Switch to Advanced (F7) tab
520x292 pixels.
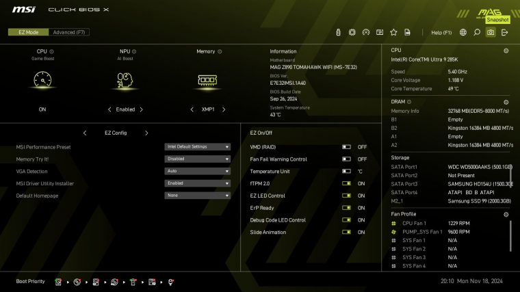tap(69, 32)
